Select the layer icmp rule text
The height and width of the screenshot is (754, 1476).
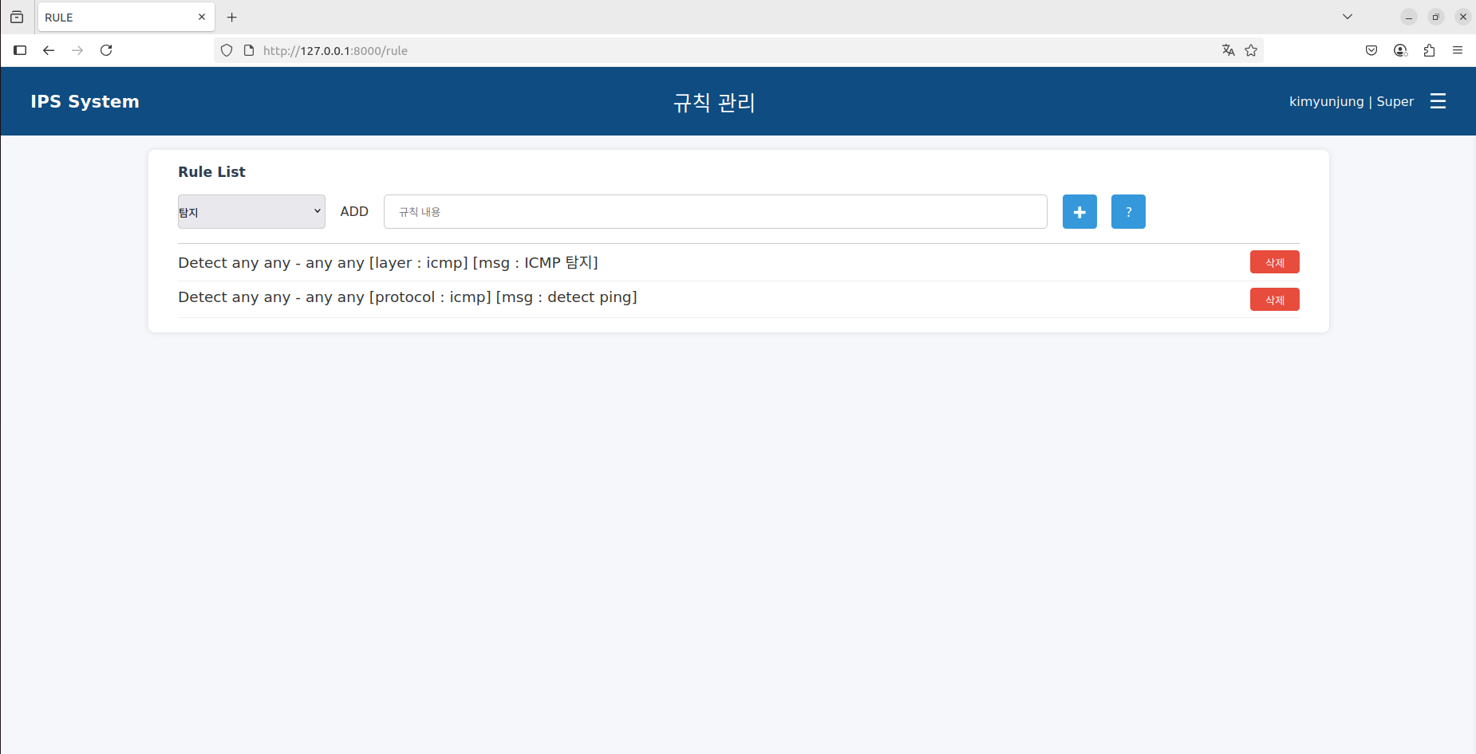click(x=388, y=262)
